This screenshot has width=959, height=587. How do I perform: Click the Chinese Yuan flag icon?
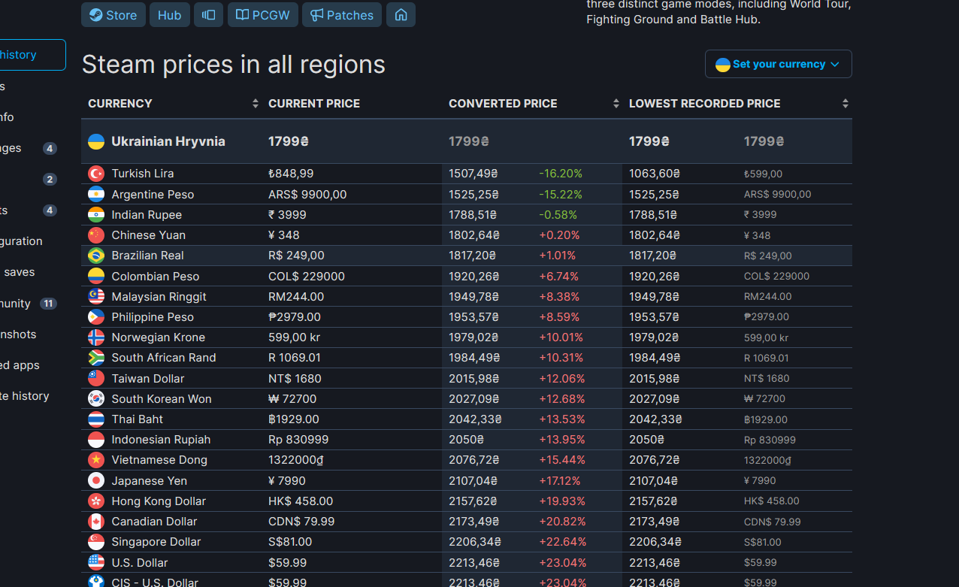coord(96,234)
